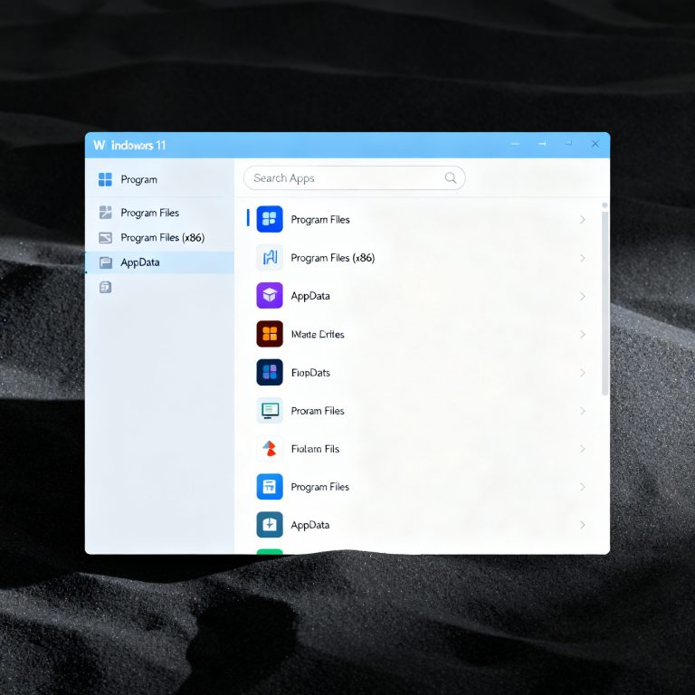
Task: Minimize the window using the leftmost dash button
Action: 515,144
